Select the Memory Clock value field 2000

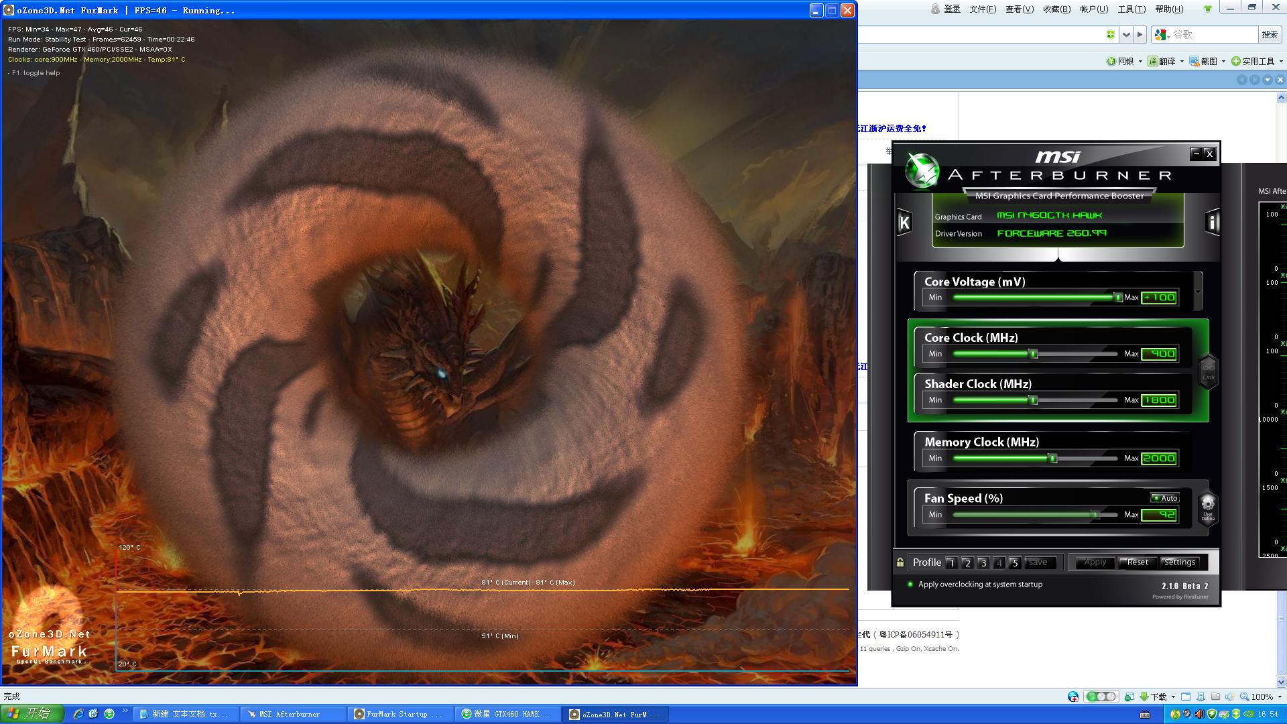click(x=1159, y=459)
